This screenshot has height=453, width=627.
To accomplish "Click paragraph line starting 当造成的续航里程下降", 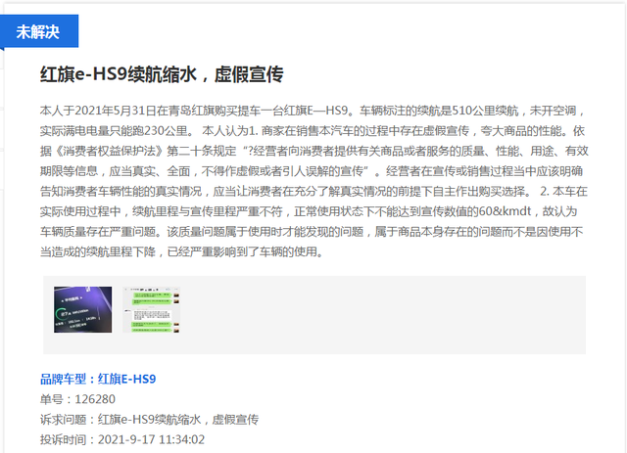I will pos(182,251).
